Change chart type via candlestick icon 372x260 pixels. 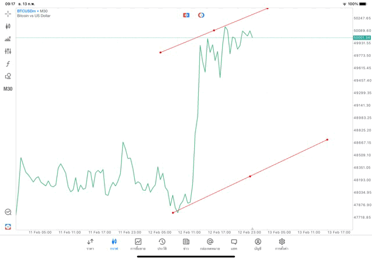tap(8, 26)
